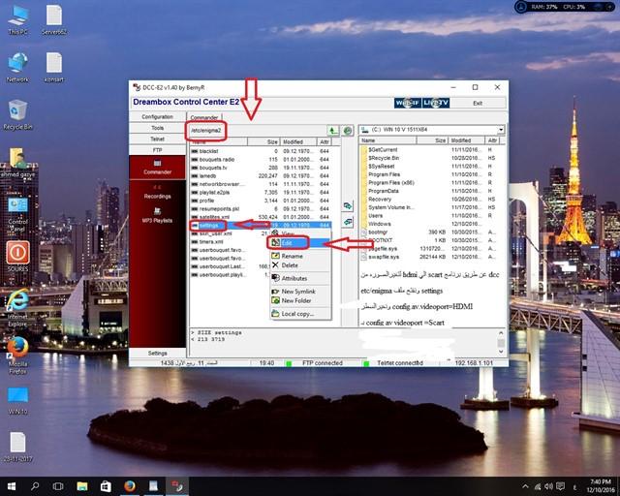
Task: Choose Attributes in the context menu
Action: pos(300,278)
